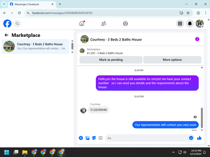210x157 pixels.
Task: Open conversation information purple icon
Action: pos(197,39)
